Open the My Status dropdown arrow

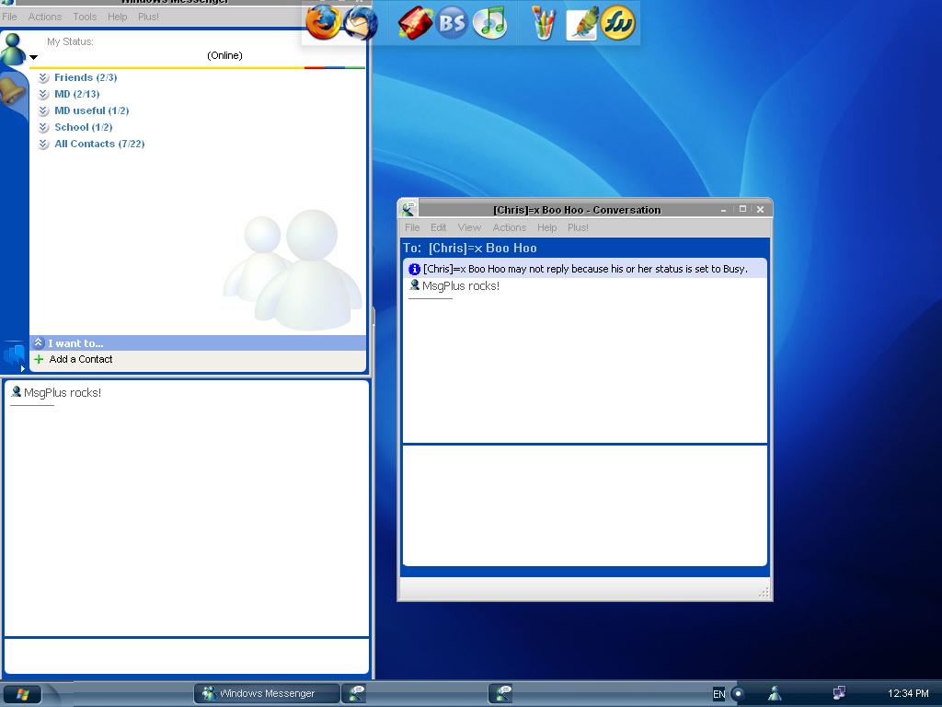point(34,57)
